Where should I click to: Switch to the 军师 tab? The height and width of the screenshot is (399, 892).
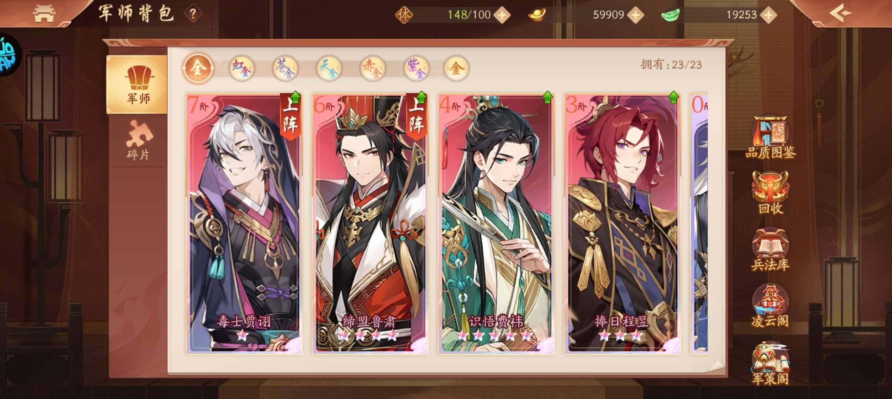click(x=137, y=85)
